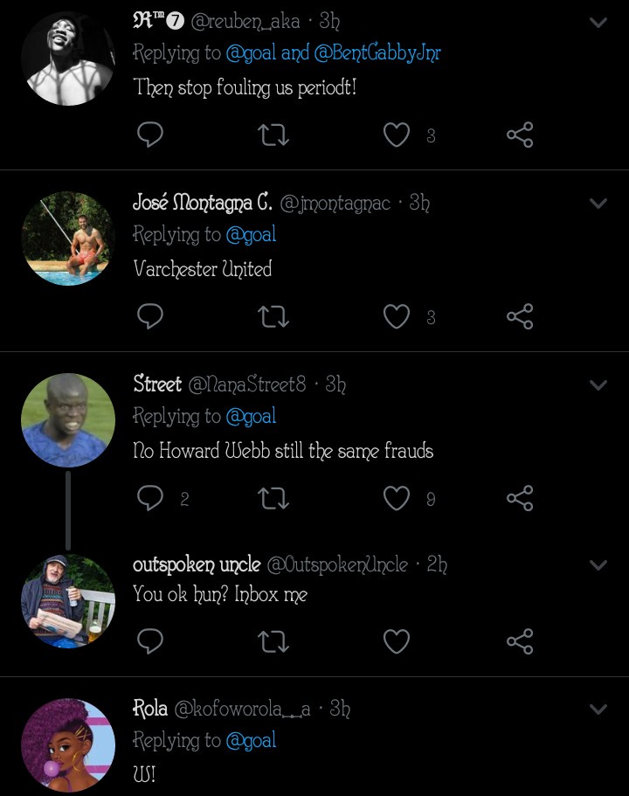Like outspoken uncle's 'You ok hun' reply
The height and width of the screenshot is (796, 629).
397,642
